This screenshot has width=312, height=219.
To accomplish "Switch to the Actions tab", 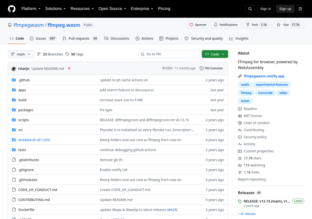I will (144, 38).
